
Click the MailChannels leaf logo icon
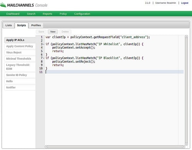(3, 5)
